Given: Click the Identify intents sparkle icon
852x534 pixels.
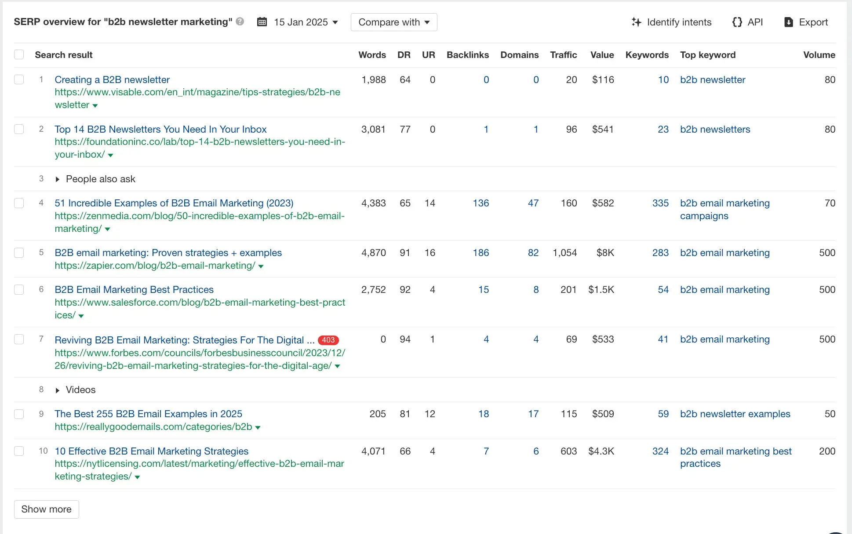Looking at the screenshot, I should tap(636, 22).
